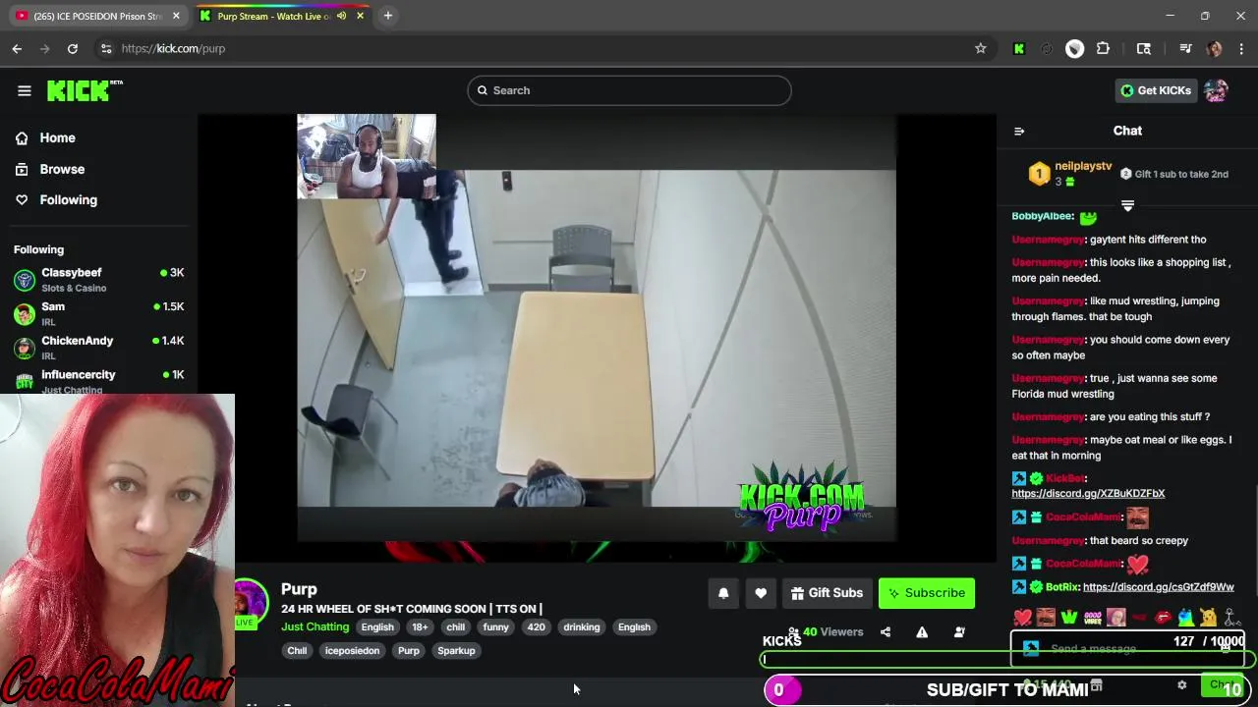Screen dimensions: 1258x707
Task: Open influencercity's channel from Following list
Action: [98, 381]
